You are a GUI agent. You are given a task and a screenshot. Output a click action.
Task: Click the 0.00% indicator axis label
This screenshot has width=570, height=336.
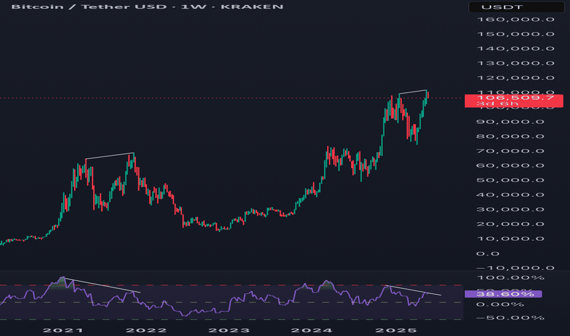[x=500, y=304]
